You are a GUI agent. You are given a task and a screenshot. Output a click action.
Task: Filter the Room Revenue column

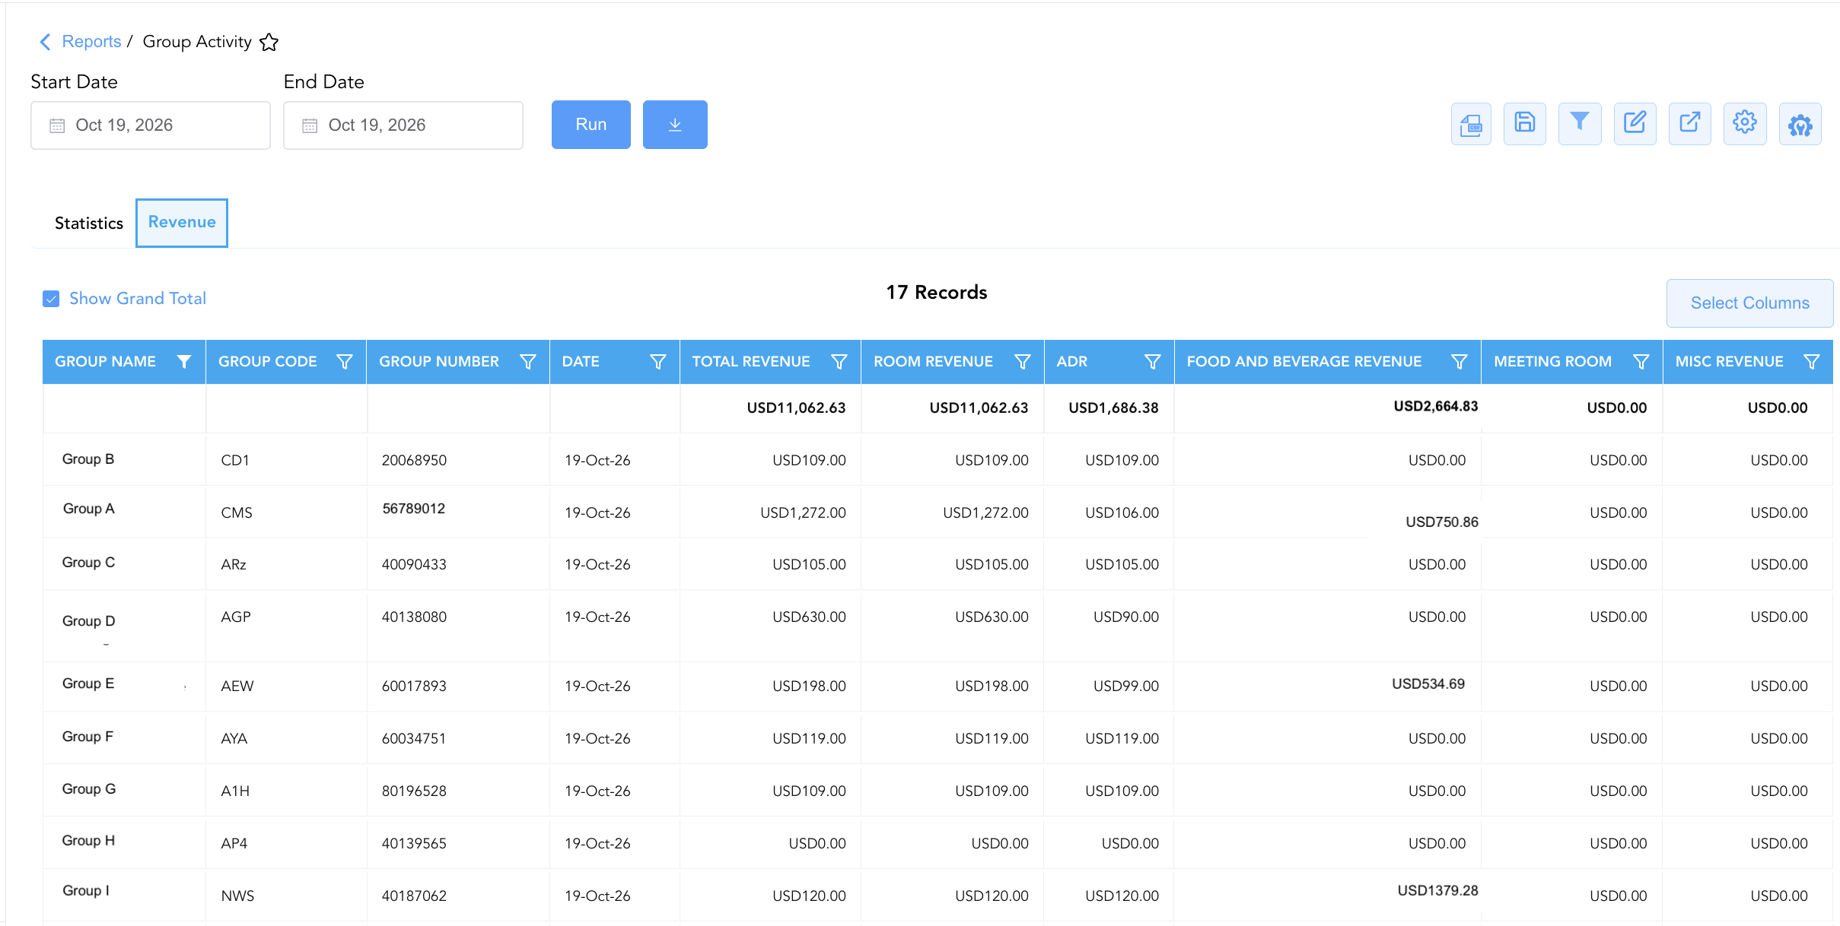pos(1023,362)
